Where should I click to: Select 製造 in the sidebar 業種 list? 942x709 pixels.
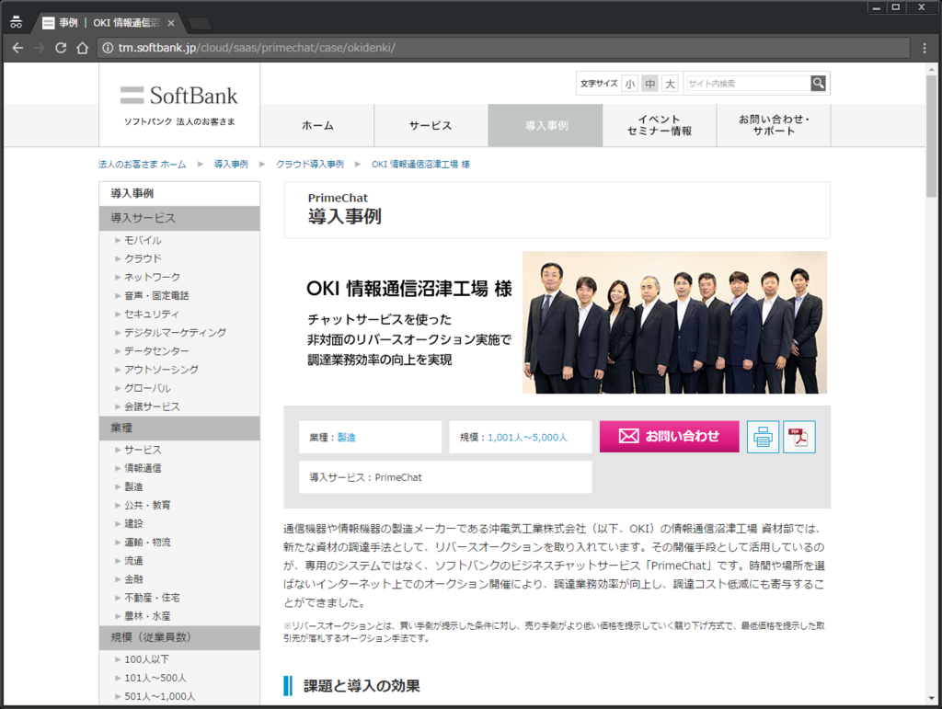[x=133, y=486]
